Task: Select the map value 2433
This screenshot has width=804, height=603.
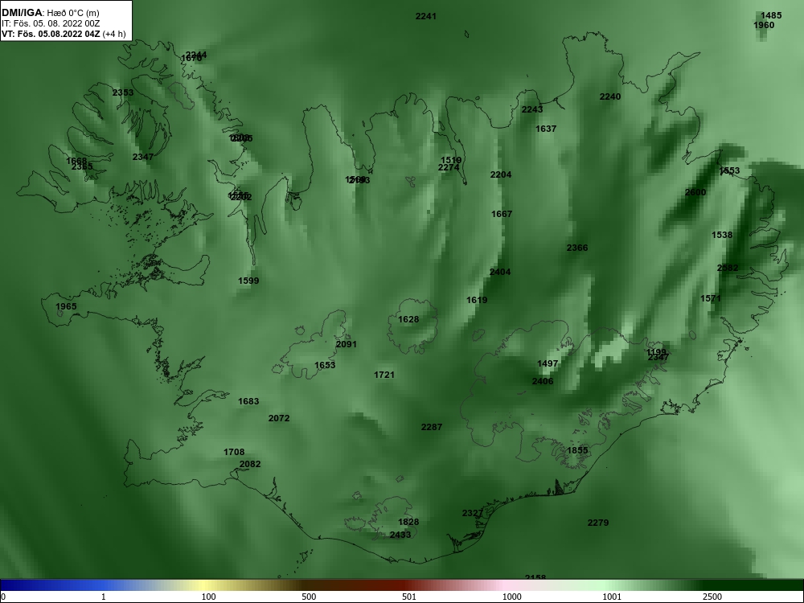Action: [x=400, y=535]
